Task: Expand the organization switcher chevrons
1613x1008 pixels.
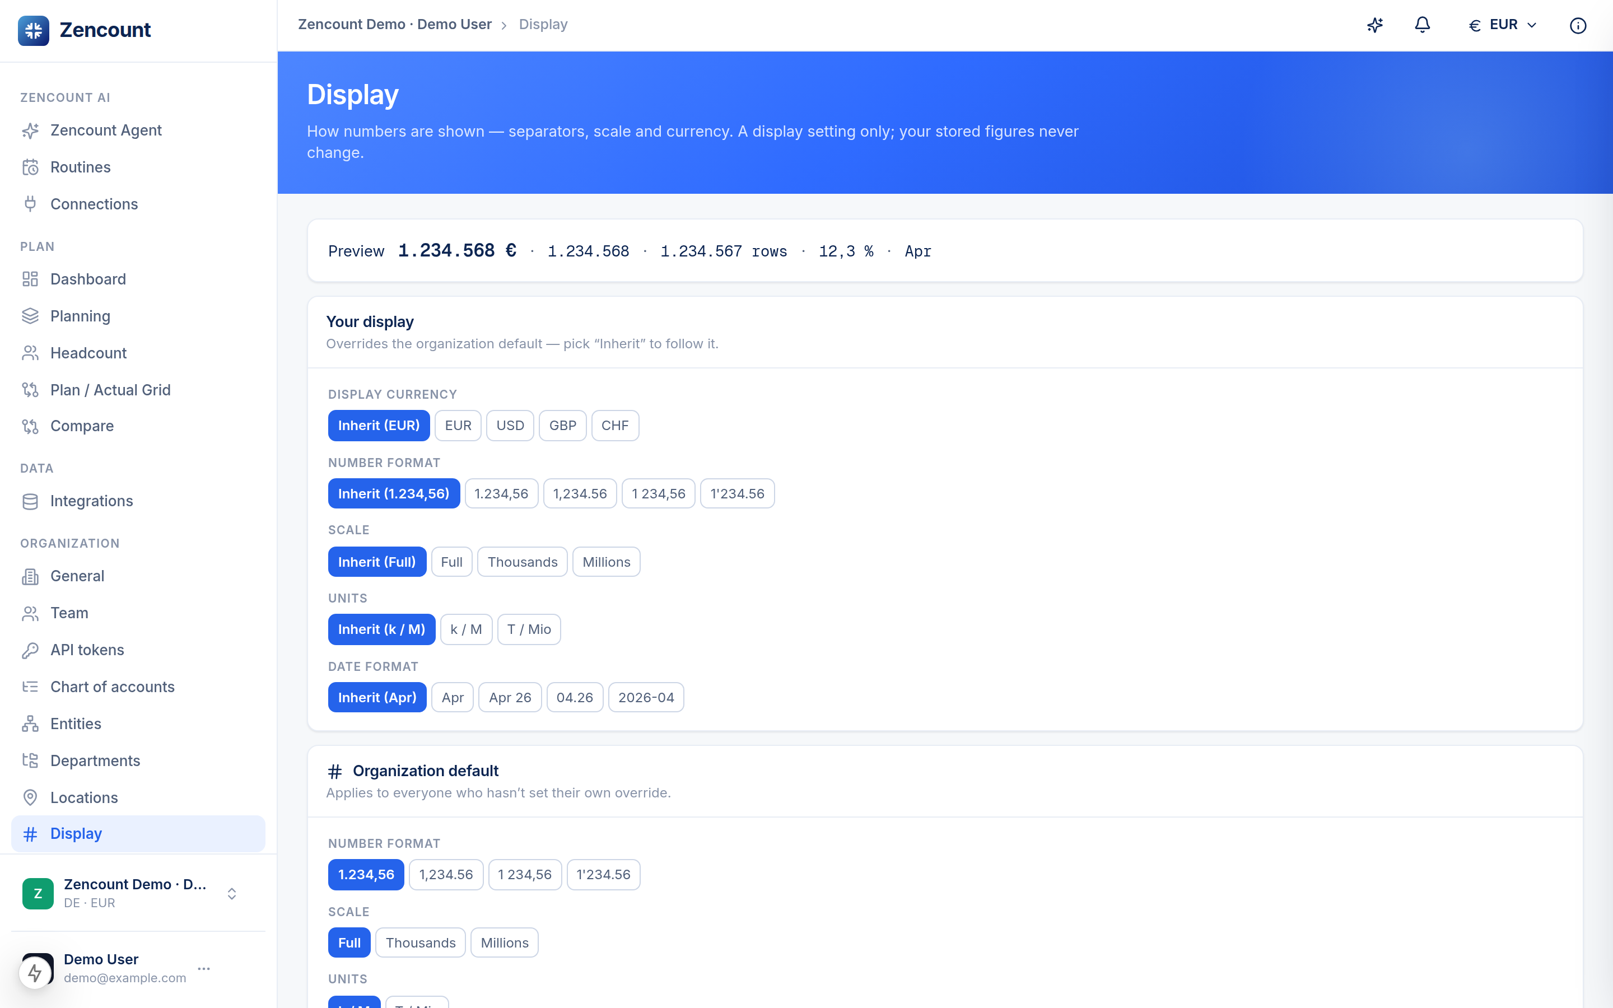Action: coord(232,893)
